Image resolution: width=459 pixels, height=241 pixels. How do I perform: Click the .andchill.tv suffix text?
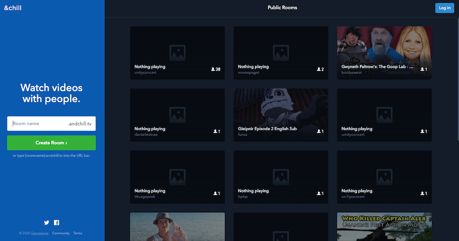(x=80, y=124)
